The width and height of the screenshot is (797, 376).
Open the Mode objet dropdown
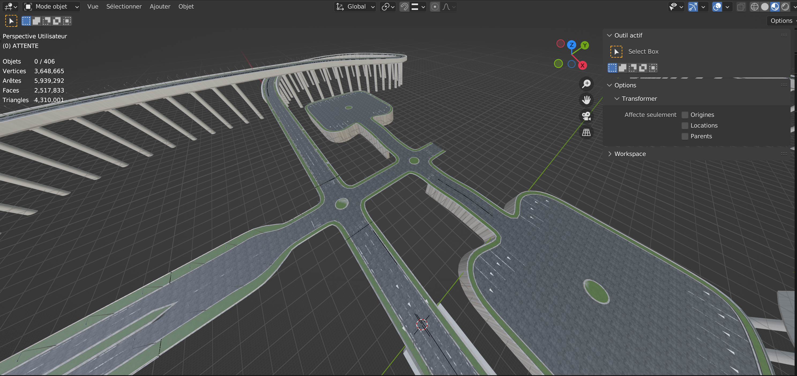[x=52, y=6]
